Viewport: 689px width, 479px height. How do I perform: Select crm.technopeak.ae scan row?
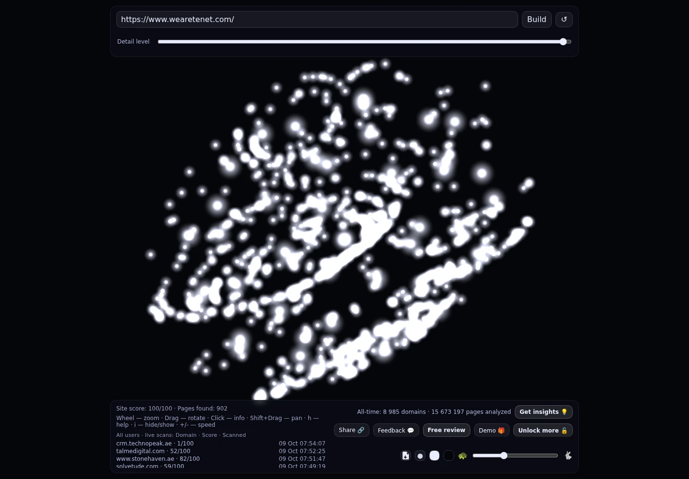pos(221,444)
